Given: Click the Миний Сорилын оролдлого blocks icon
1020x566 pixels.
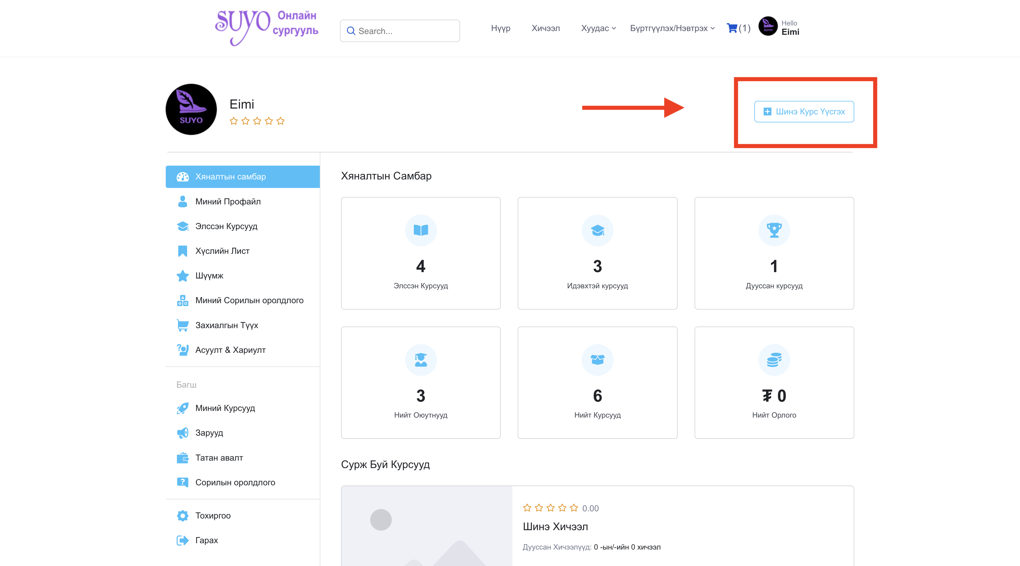Looking at the screenshot, I should pos(182,301).
